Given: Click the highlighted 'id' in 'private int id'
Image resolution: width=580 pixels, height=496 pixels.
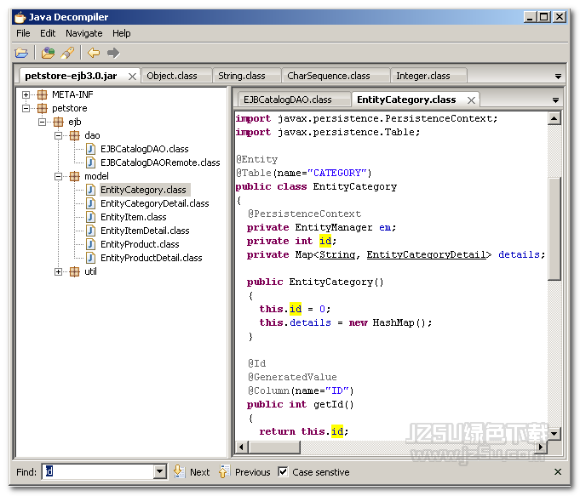Looking at the screenshot, I should [325, 241].
